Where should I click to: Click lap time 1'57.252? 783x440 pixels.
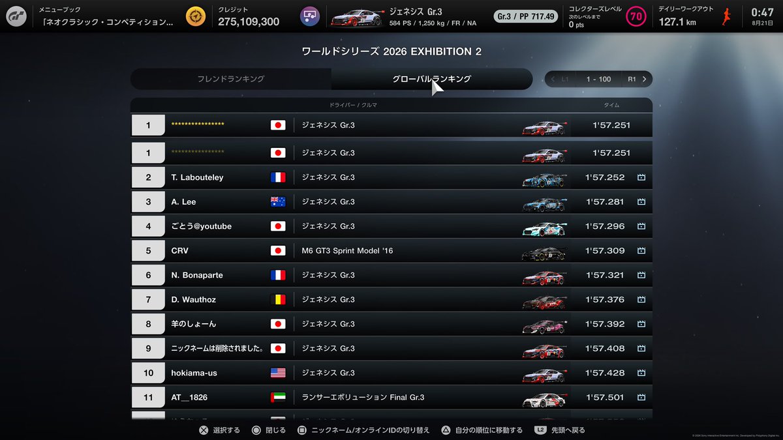[605, 177]
